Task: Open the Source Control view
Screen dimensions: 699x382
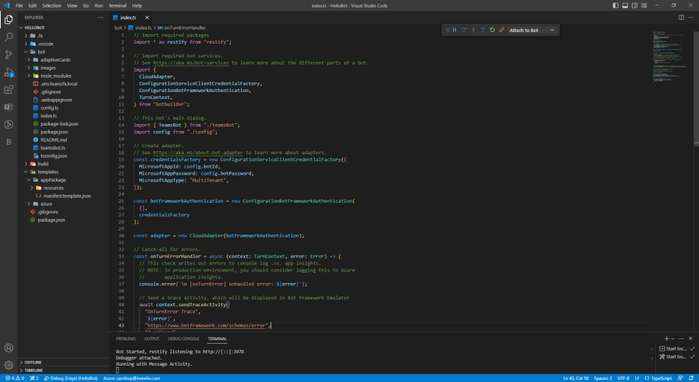Action: (x=8, y=55)
